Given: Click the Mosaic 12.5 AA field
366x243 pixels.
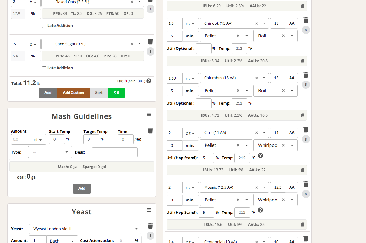Looking at the screenshot, I should (278, 187).
